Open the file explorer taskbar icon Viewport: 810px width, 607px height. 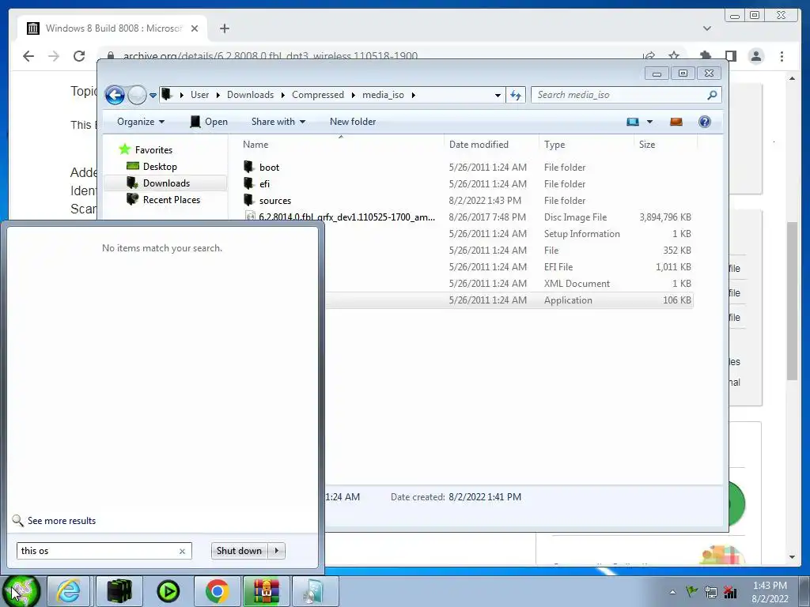coord(119,591)
